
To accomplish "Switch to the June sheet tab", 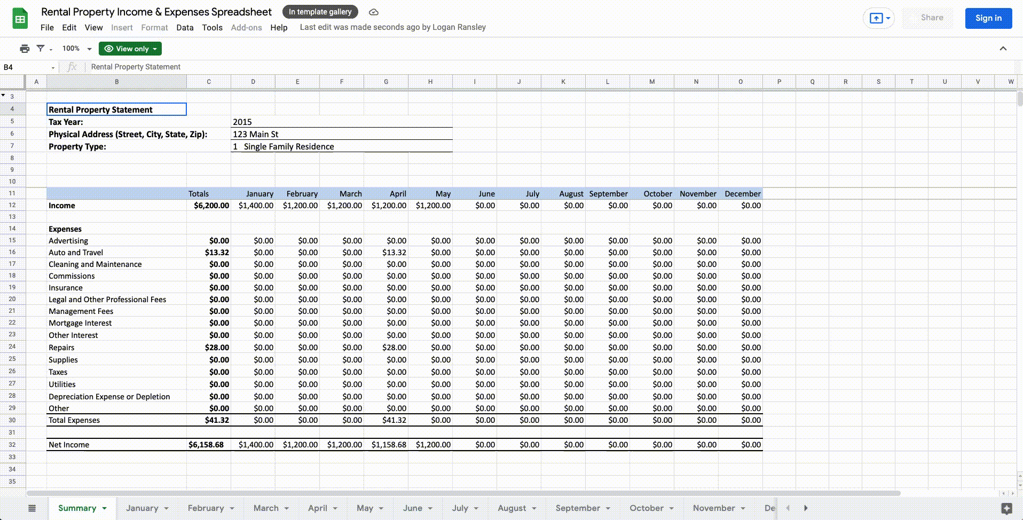I will click(412, 508).
